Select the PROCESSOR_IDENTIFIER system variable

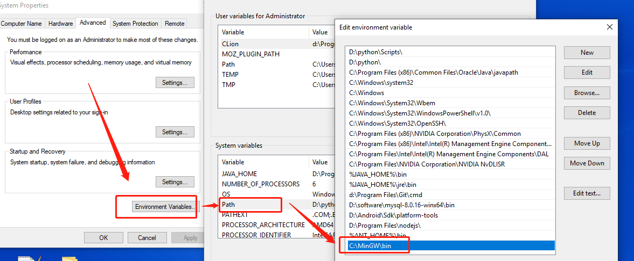[x=276, y=235]
